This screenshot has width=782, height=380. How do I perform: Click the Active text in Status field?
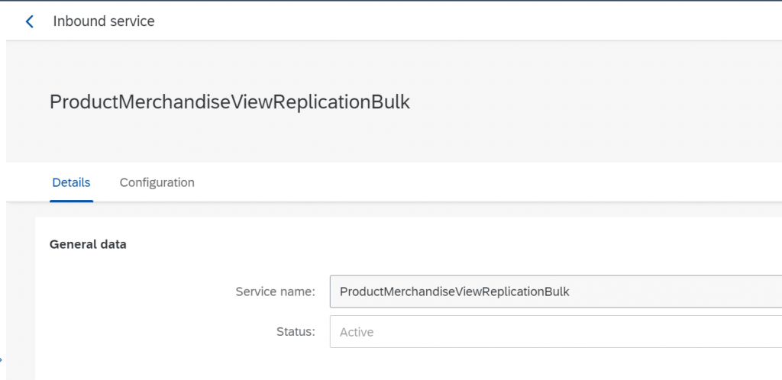tap(357, 332)
